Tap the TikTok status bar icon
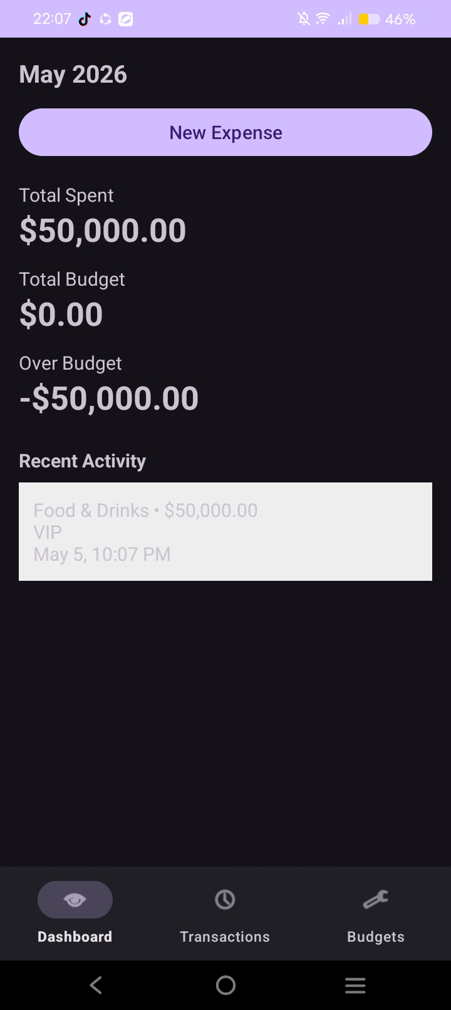The height and width of the screenshot is (1010, 451). pyautogui.click(x=85, y=19)
